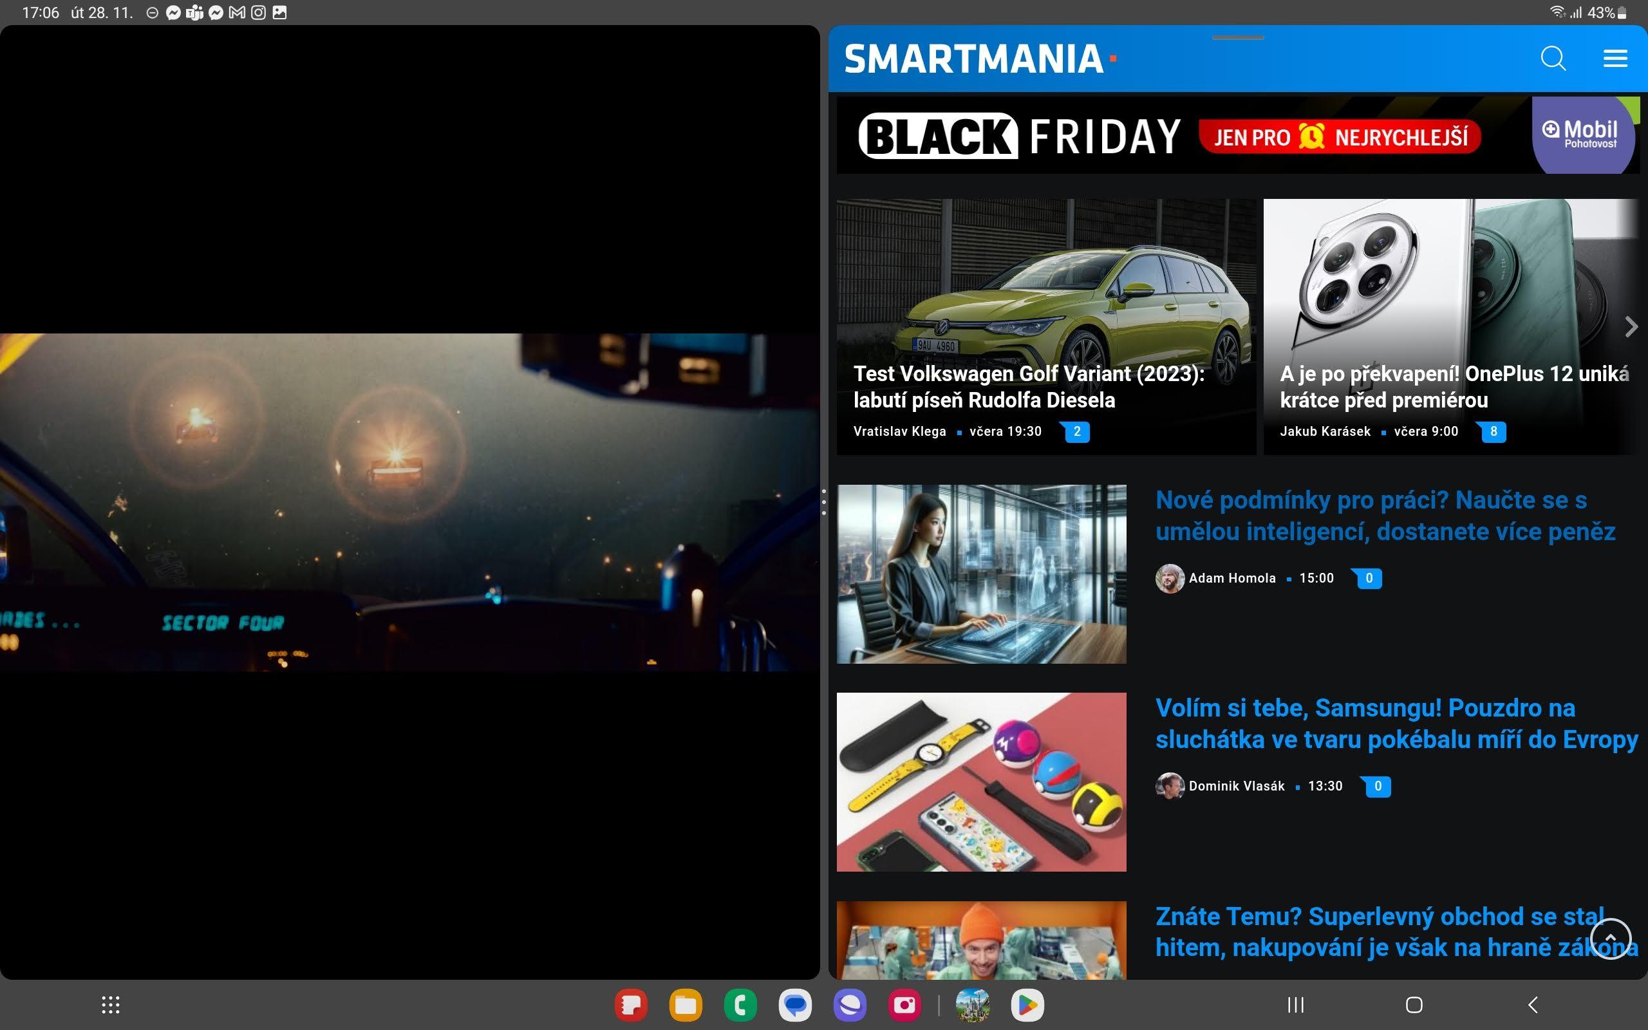Open Pokéball accessories article thumbnail
The image size is (1648, 1030).
981,782
